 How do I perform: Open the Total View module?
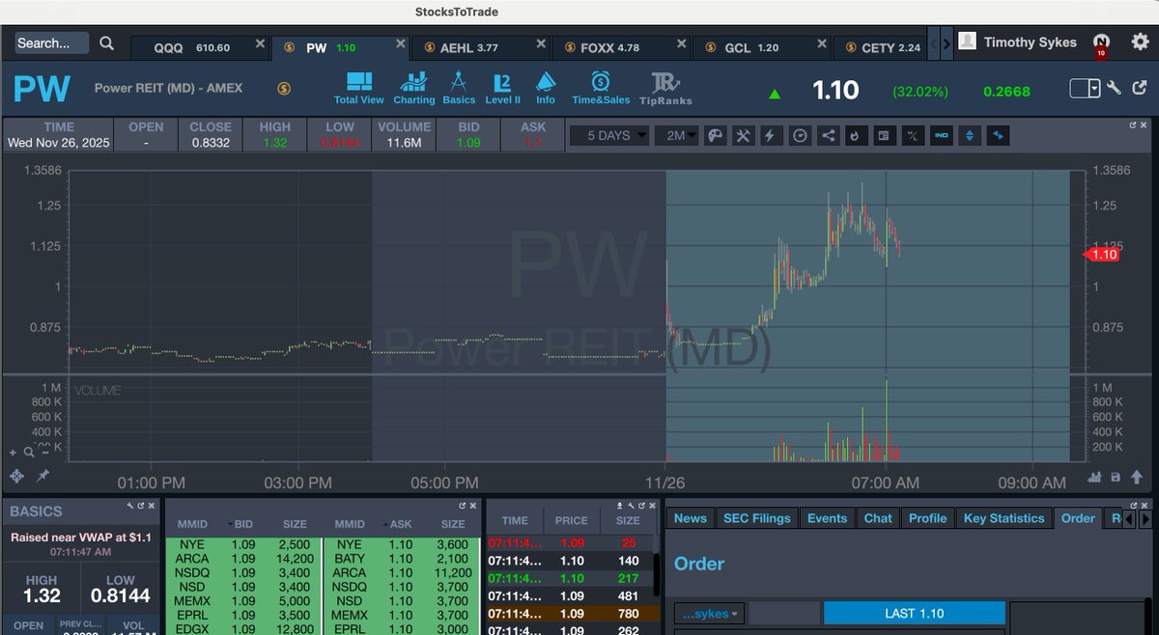click(x=358, y=87)
